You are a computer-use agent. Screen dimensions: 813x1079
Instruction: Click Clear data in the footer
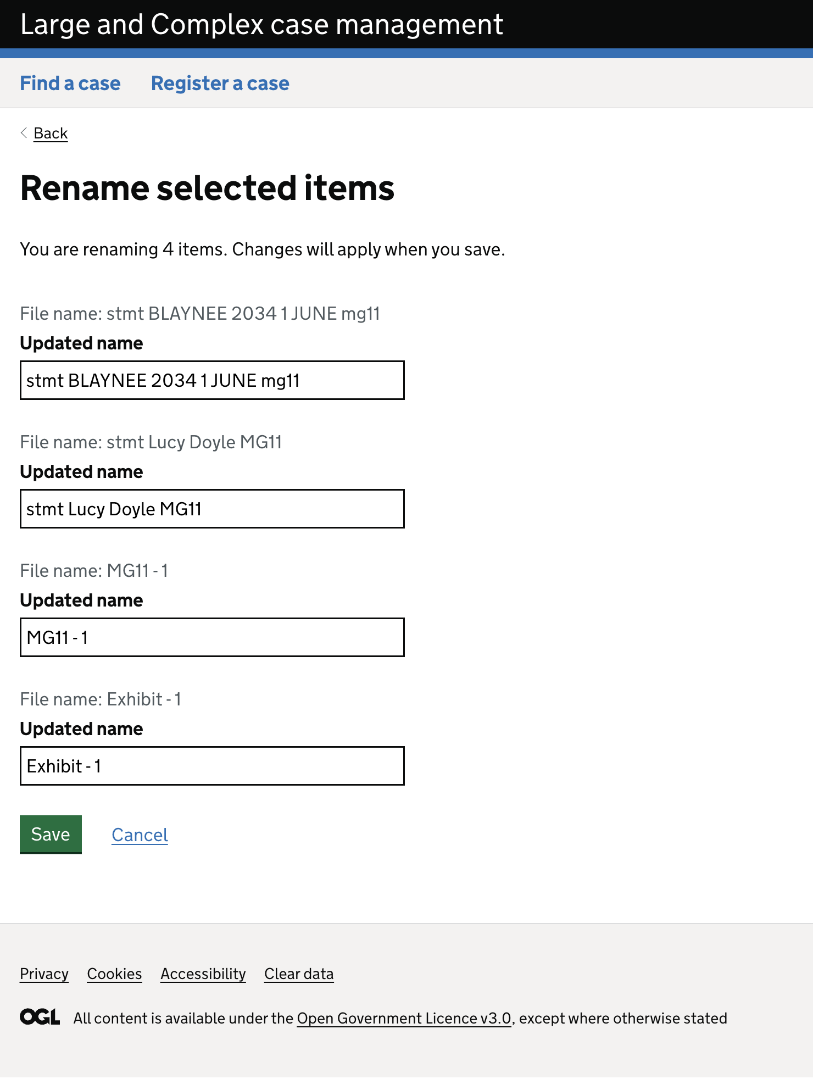pos(299,974)
